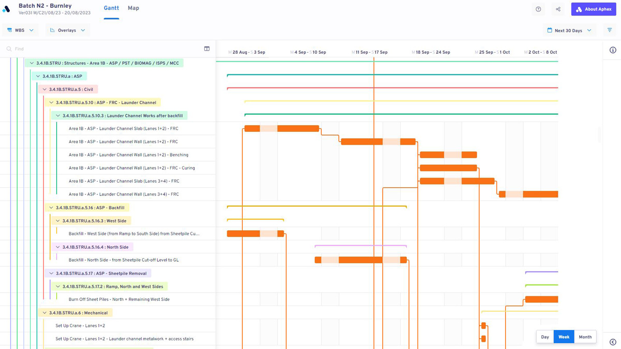Select the Gantt tab
This screenshot has width=621, height=349.
[111, 8]
